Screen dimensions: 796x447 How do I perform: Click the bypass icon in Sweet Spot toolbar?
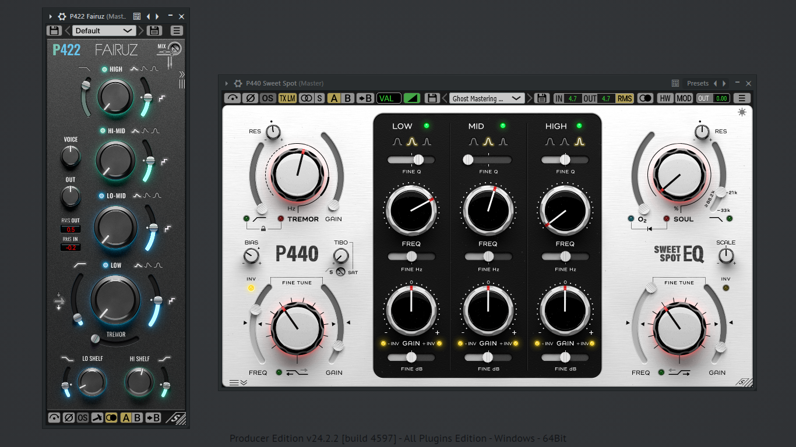pyautogui.click(x=233, y=98)
